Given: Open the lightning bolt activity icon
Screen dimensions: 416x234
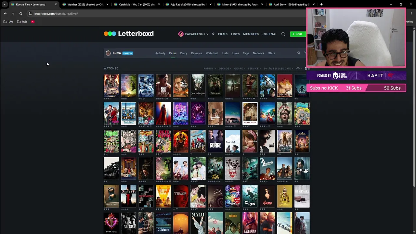Looking at the screenshot, I should (x=213, y=34).
